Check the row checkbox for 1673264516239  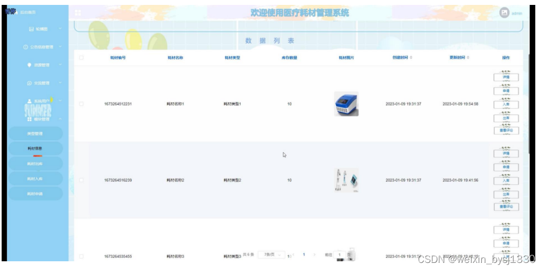point(81,180)
